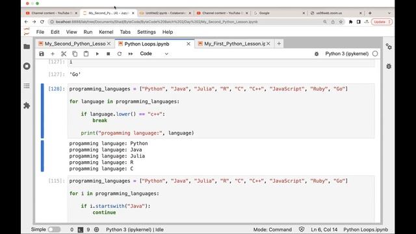Open the Help menu
Screen dimensions: 416x234
168,32
